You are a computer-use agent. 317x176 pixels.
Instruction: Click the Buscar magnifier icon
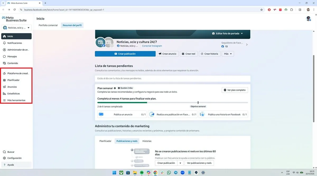pos(4,152)
